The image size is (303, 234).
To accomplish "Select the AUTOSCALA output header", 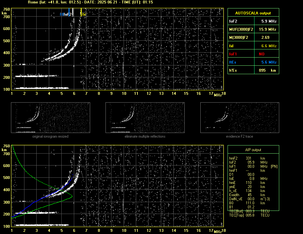I will coord(253,13).
